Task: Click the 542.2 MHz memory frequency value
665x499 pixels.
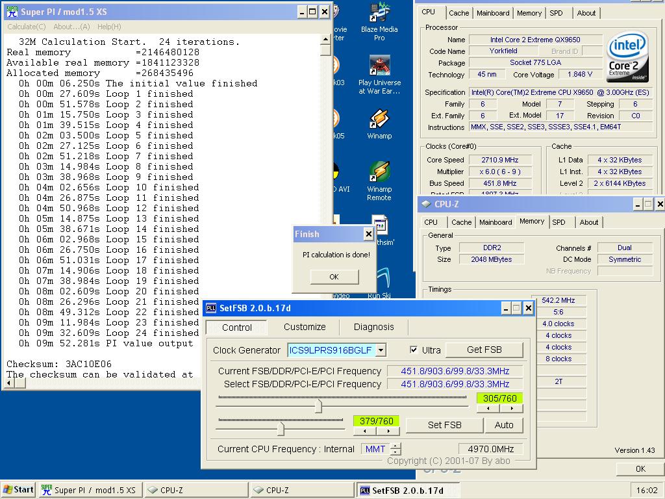Action: pyautogui.click(x=558, y=300)
